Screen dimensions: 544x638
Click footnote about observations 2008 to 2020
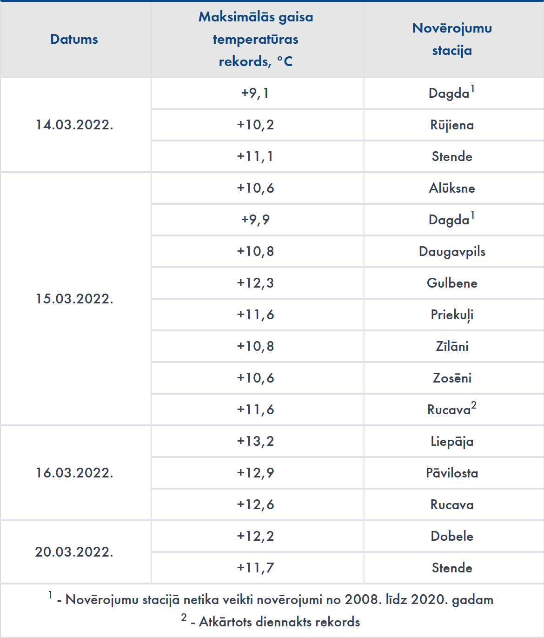point(274,599)
